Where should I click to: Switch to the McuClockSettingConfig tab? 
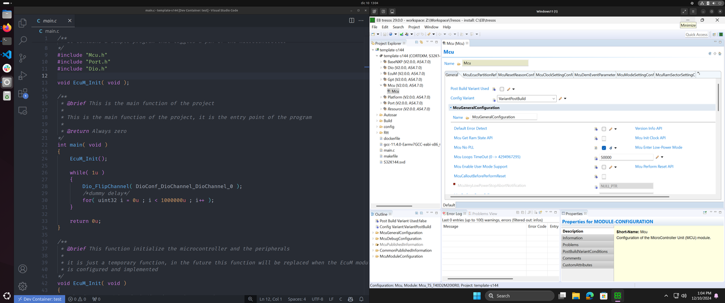tap(554, 75)
